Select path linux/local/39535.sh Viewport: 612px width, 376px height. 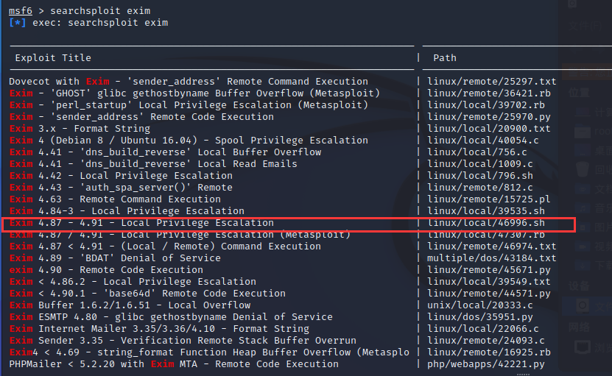486,211
